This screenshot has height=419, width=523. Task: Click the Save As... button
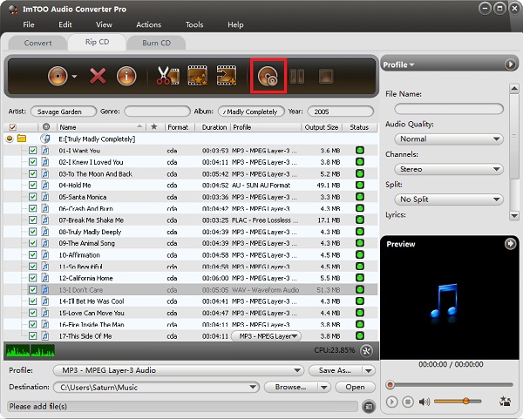point(336,370)
